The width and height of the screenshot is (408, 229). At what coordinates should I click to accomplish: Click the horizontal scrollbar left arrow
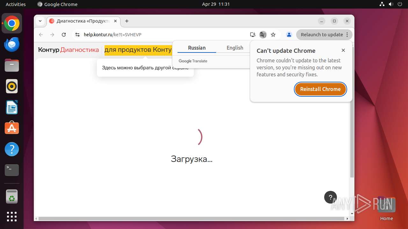pos(36,219)
